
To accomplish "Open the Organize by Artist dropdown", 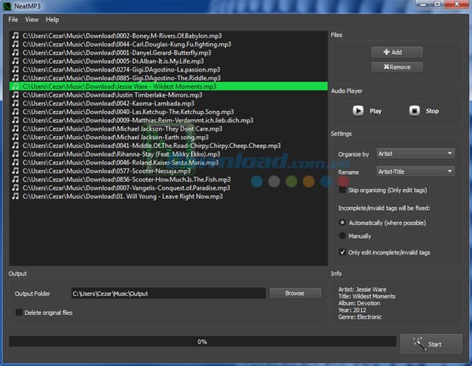I will click(x=415, y=153).
